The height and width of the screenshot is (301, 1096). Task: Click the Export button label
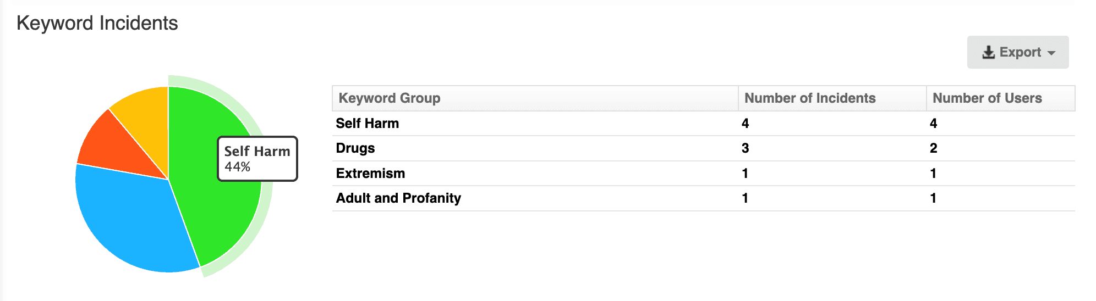click(1020, 52)
